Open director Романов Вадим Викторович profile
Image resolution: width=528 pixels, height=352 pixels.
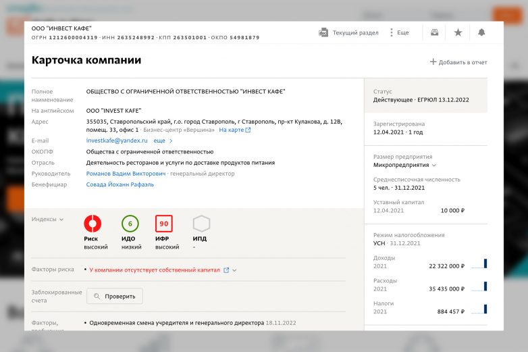pos(126,174)
